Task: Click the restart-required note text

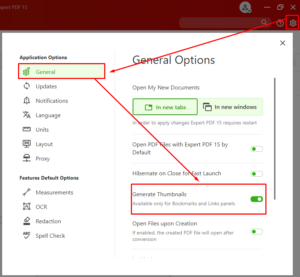Action: pyautogui.click(x=194, y=123)
